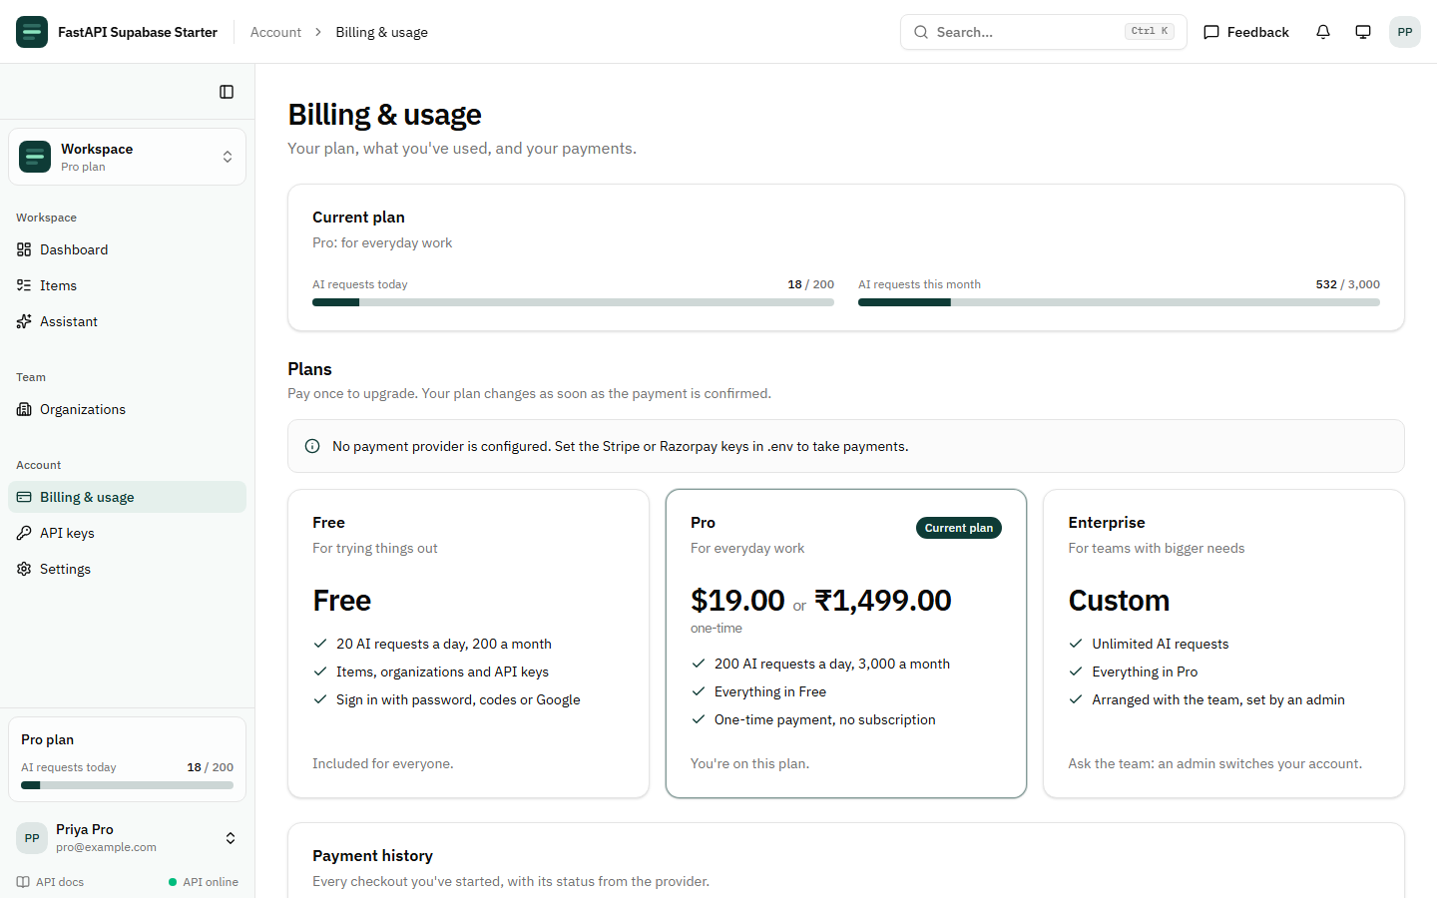The height and width of the screenshot is (898, 1437).
Task: Click the key icon for API keys
Action: [24, 533]
